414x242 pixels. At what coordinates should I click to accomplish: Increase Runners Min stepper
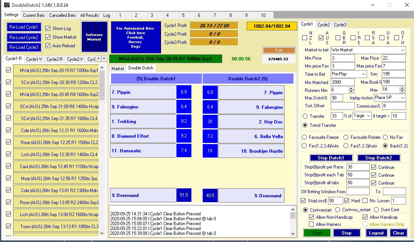[351, 89]
